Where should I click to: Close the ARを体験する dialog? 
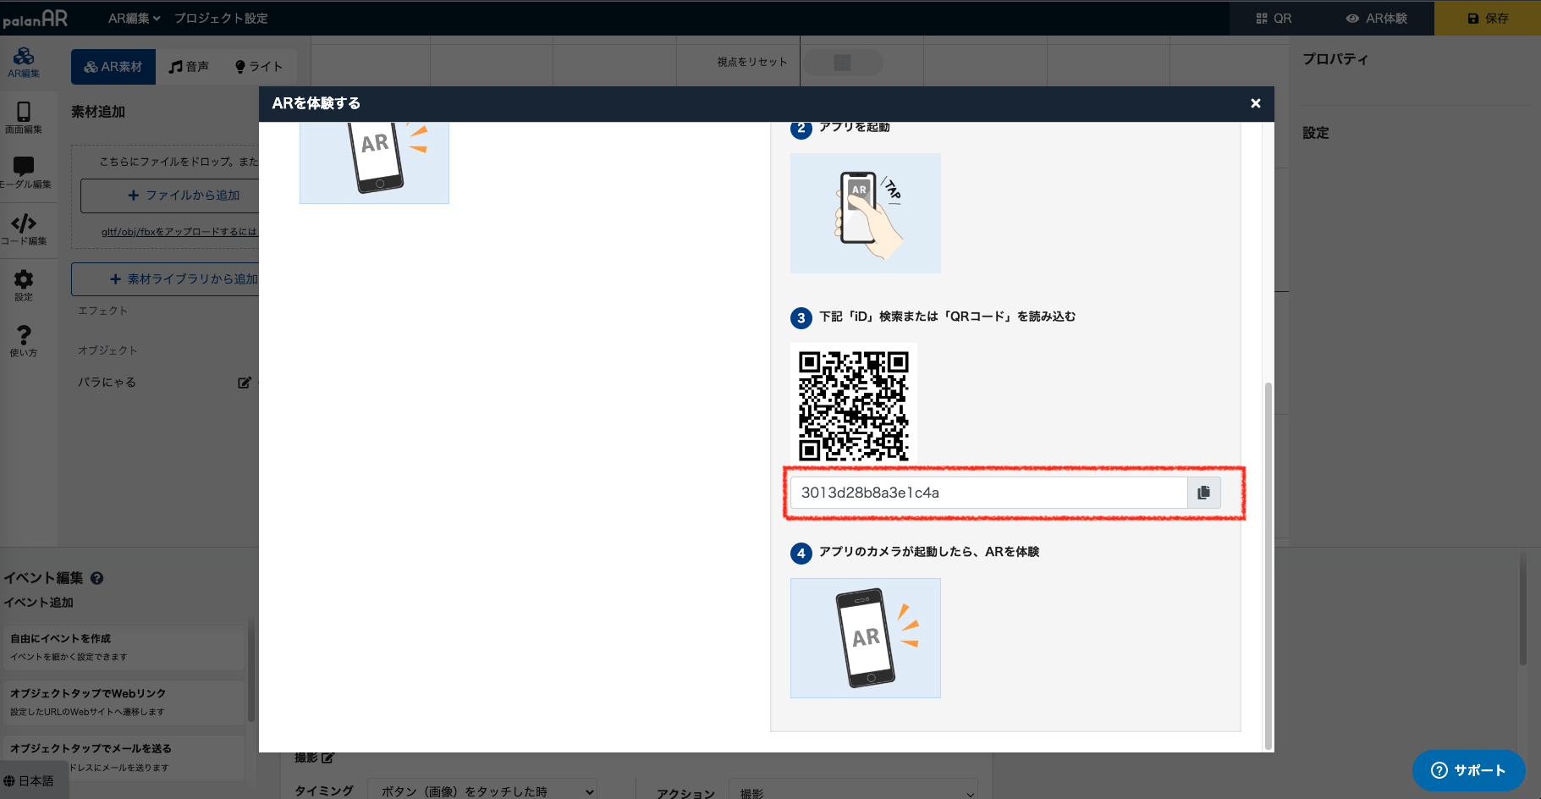coord(1256,103)
